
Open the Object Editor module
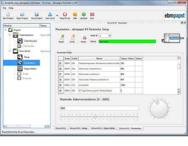point(30,69)
